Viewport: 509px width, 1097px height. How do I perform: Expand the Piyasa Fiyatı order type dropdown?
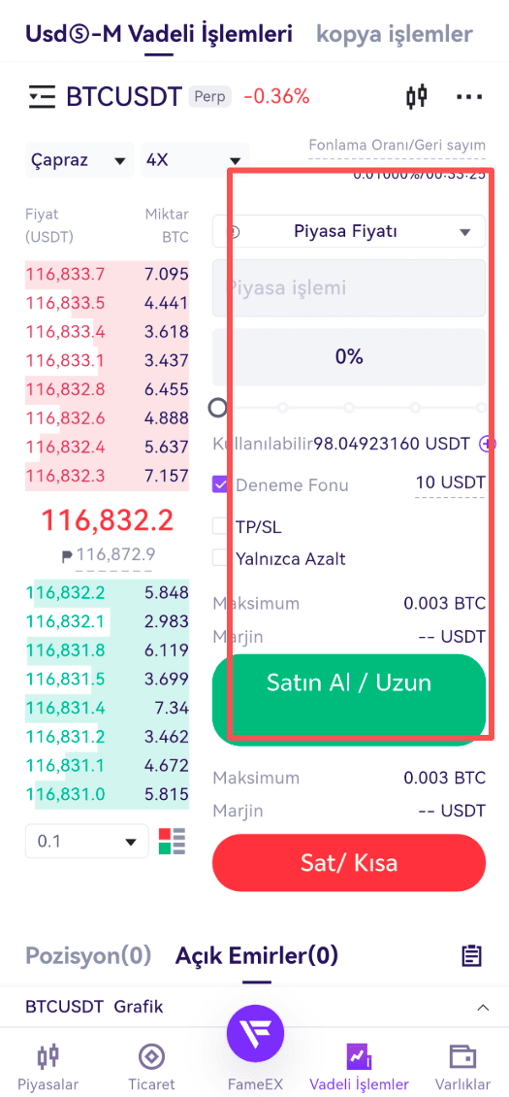(349, 232)
